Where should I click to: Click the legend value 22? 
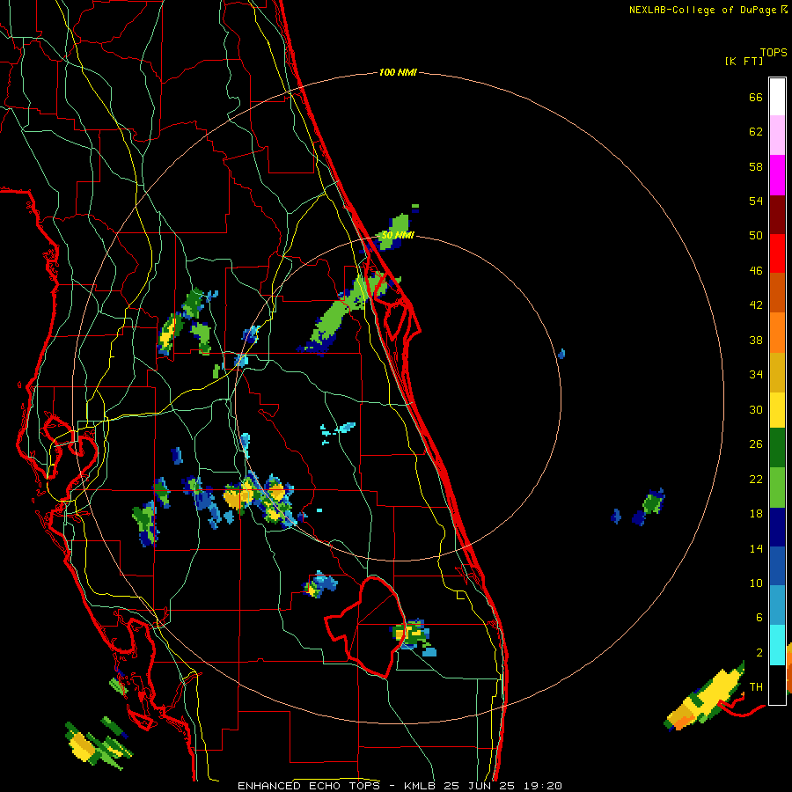(756, 480)
